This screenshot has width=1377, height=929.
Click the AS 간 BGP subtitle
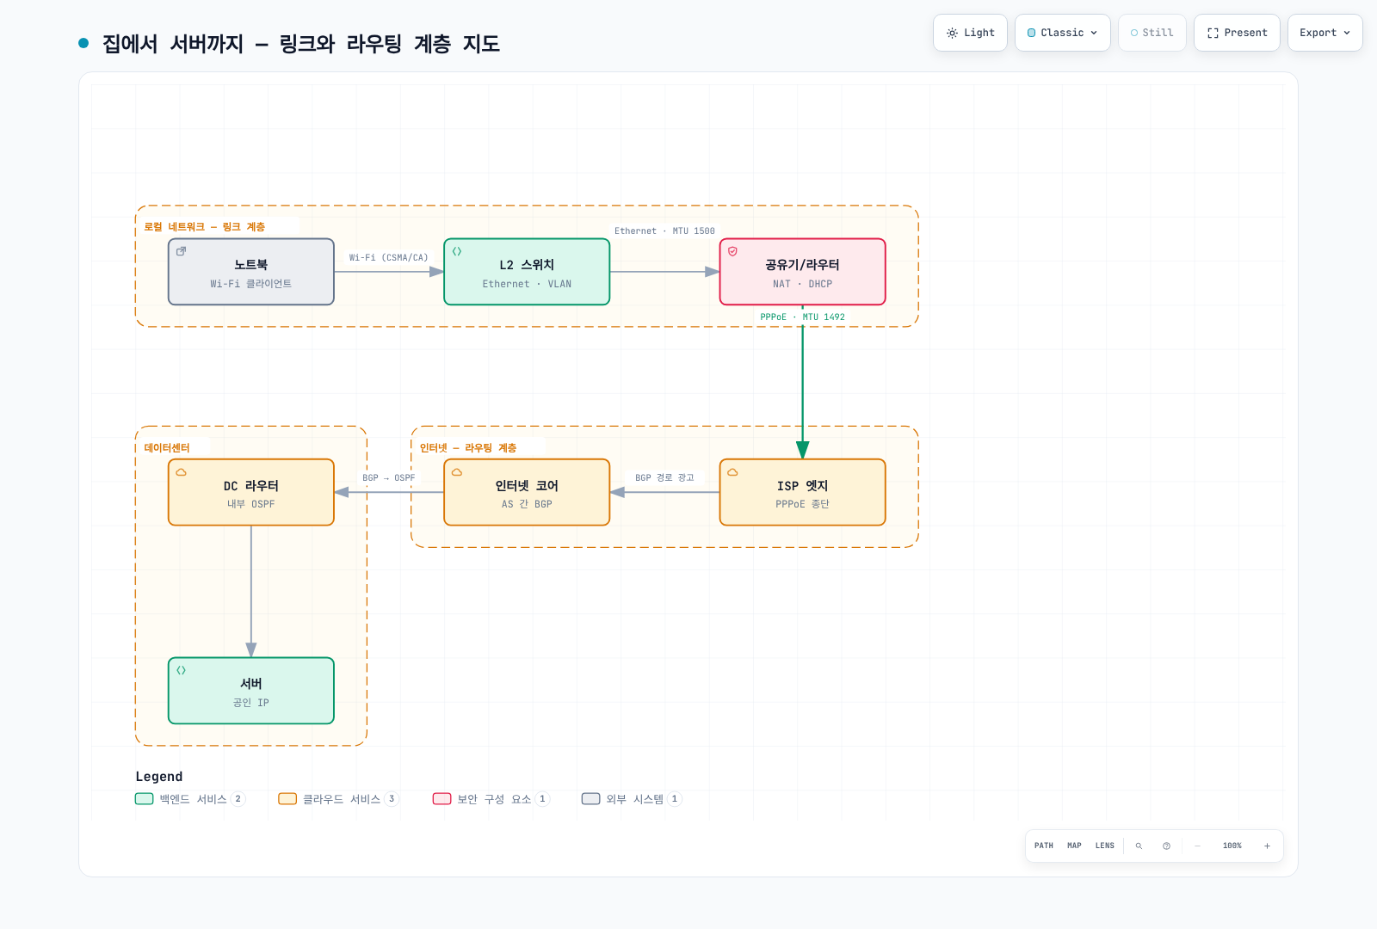(x=527, y=504)
